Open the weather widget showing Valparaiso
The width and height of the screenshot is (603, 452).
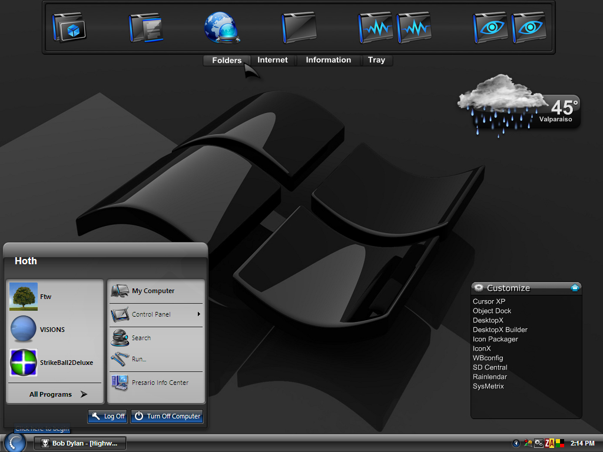[x=518, y=106]
